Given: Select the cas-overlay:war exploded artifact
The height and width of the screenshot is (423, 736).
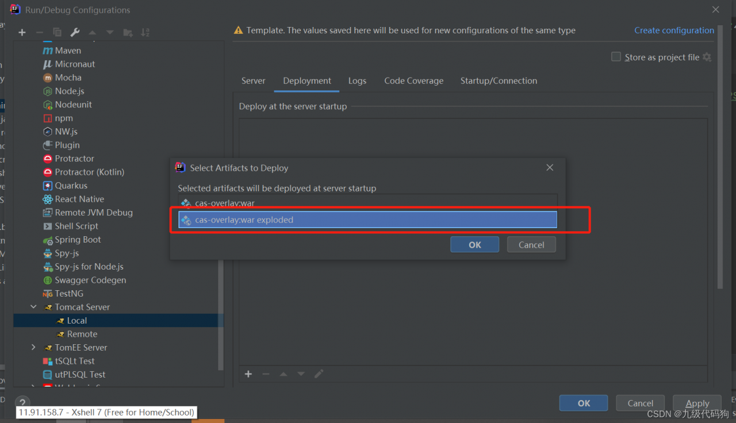Looking at the screenshot, I should (x=368, y=220).
